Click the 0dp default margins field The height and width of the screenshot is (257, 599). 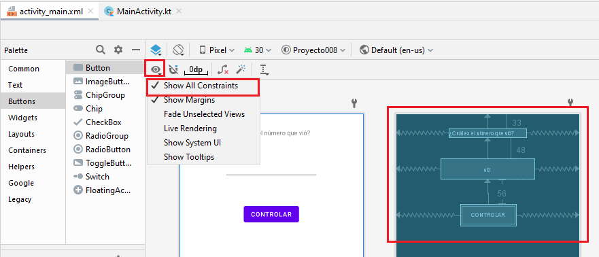pyautogui.click(x=196, y=70)
